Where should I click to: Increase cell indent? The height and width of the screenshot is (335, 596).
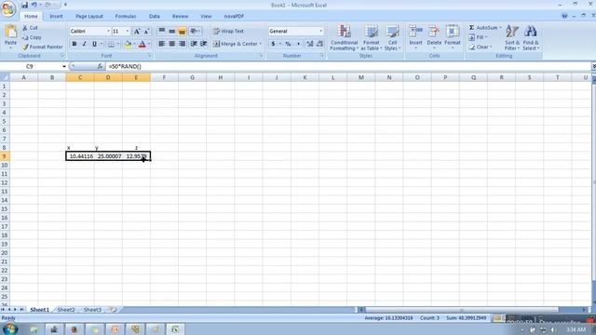click(x=204, y=44)
